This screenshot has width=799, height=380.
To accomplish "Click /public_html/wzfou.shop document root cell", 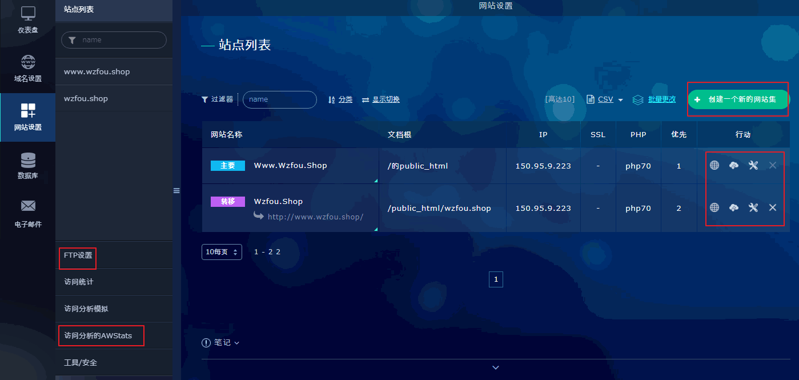I will click(439, 208).
